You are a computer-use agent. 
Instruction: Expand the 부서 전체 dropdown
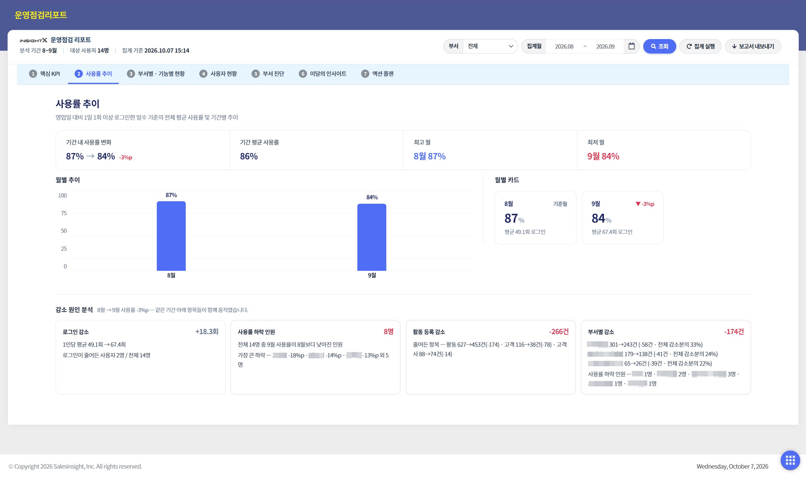click(x=490, y=46)
